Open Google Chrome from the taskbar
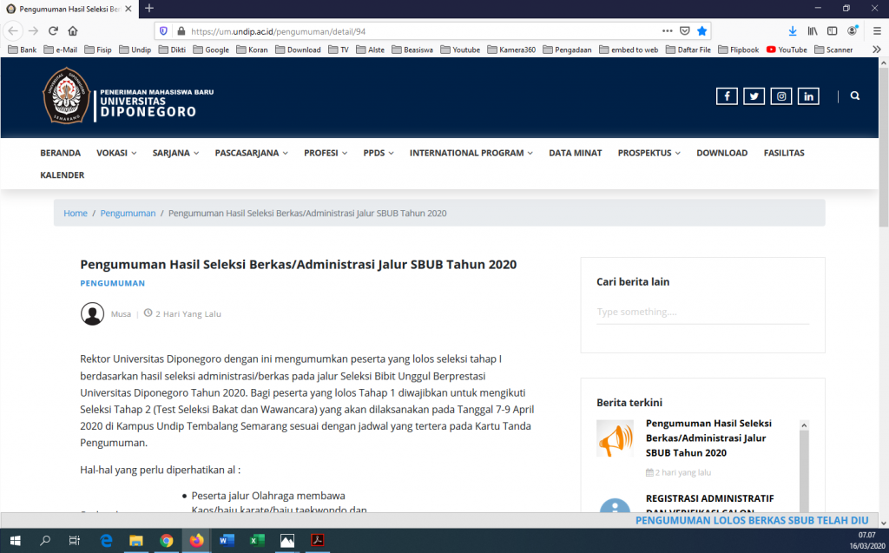 tap(166, 540)
